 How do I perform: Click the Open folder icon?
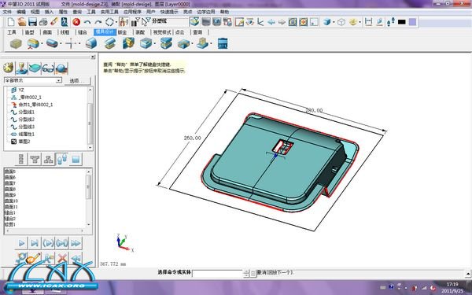[x=22, y=22]
